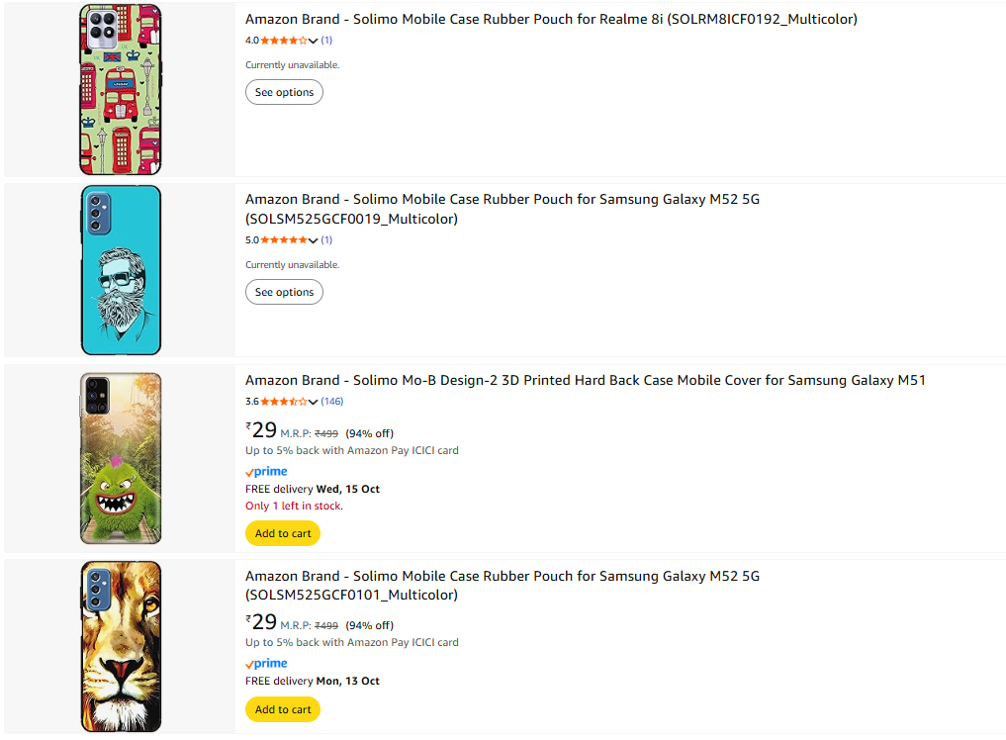The height and width of the screenshot is (740, 1006).
Task: View the 146 reviews for the Galaxy M51 cover
Action: pyautogui.click(x=332, y=402)
